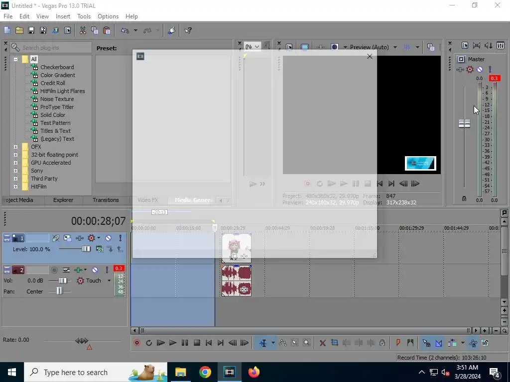
Task: Invert phase on audio track 2
Action: [66, 270]
